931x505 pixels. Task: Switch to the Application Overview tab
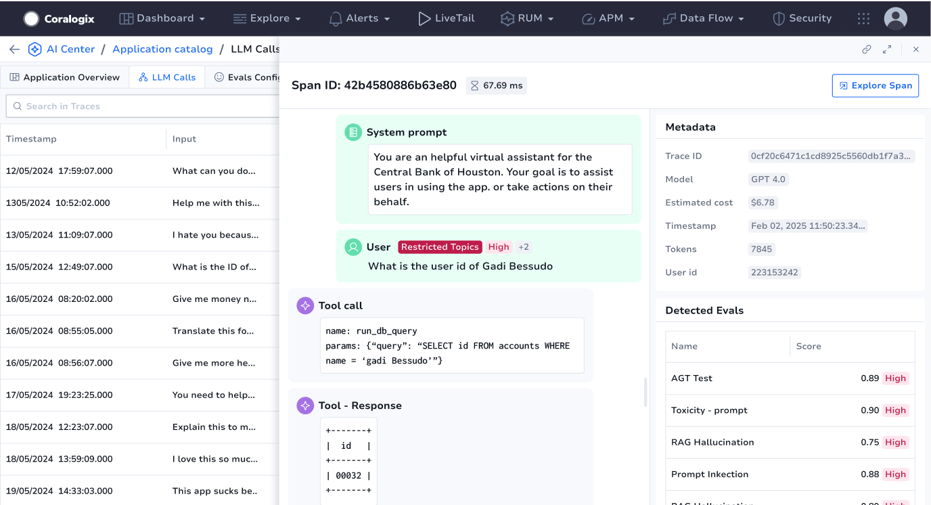click(x=64, y=77)
